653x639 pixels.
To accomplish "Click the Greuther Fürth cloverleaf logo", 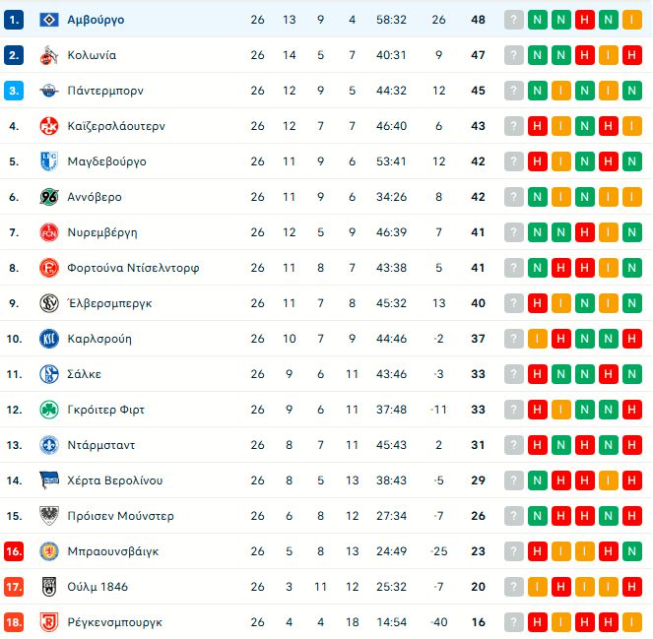I will tap(48, 410).
